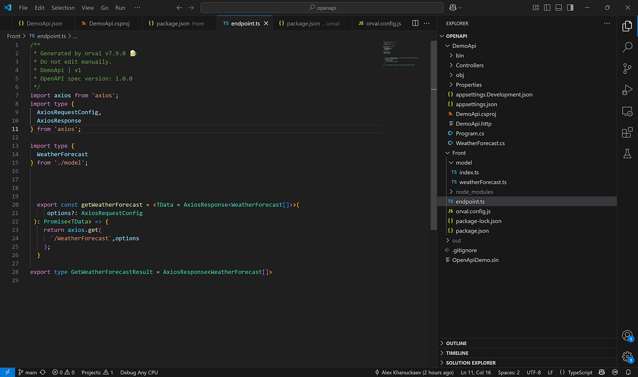Open the Extensions view icon
Image resolution: width=638 pixels, height=377 pixels.
point(627,132)
